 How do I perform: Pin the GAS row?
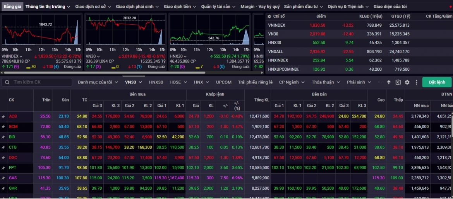[x=3, y=178]
